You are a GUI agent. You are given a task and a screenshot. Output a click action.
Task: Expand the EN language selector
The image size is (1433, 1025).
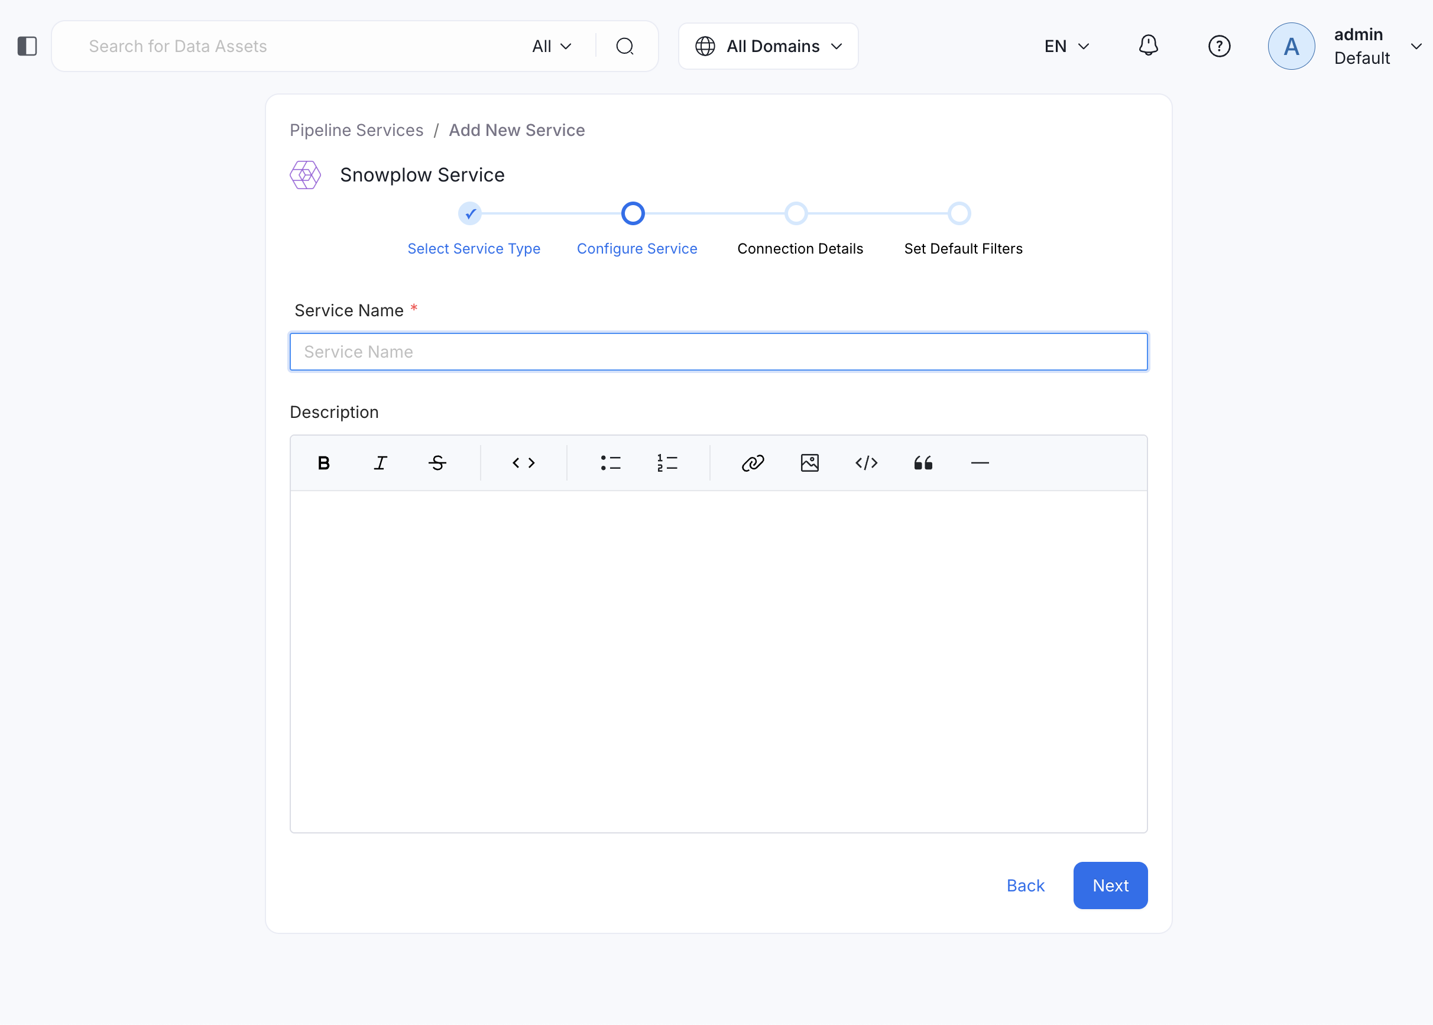(x=1066, y=46)
